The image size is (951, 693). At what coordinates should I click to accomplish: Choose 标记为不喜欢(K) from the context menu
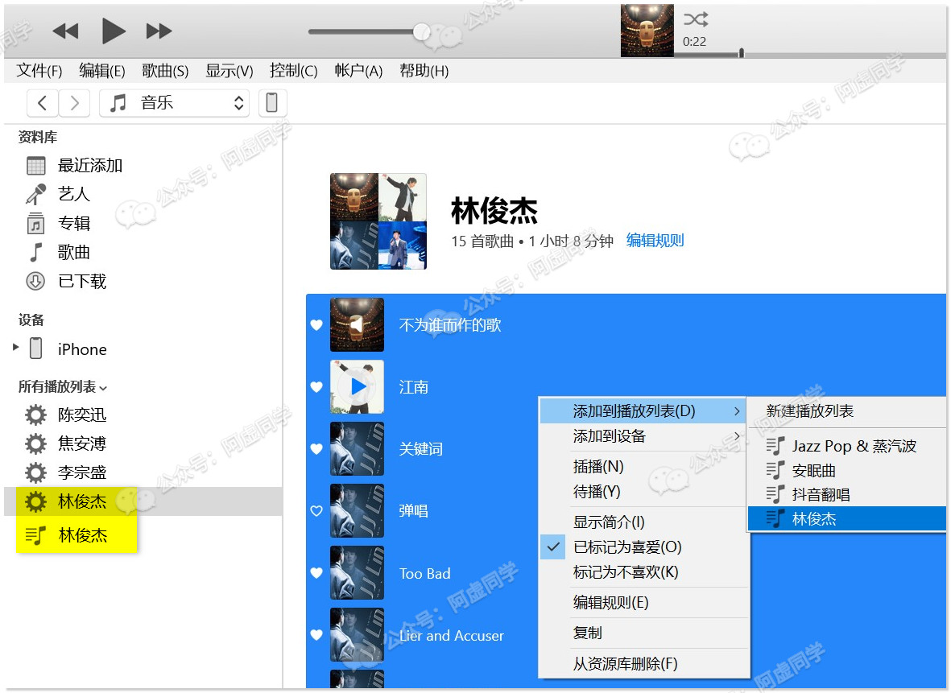(x=644, y=571)
